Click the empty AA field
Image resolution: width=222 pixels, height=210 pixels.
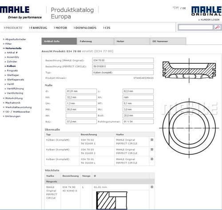81,116
